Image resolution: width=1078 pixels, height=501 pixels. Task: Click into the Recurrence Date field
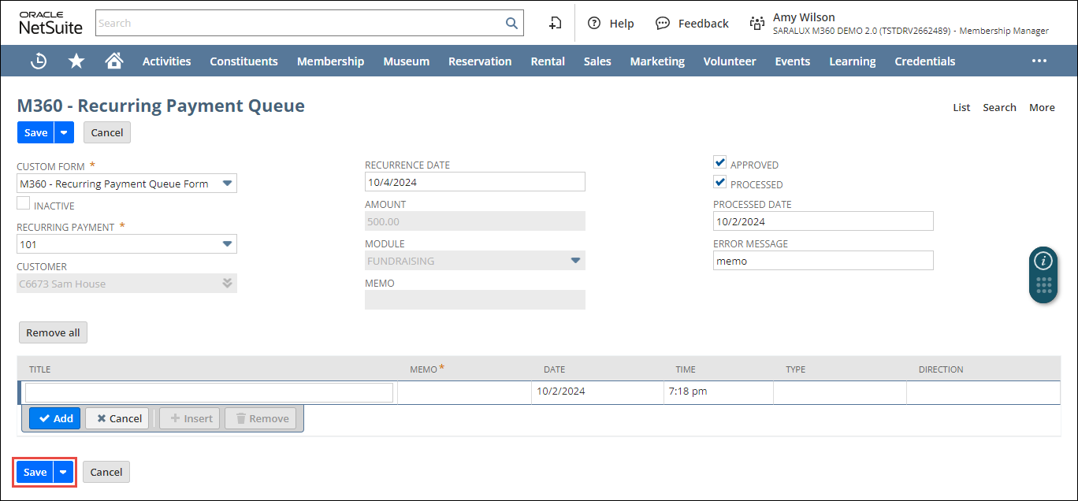point(474,182)
